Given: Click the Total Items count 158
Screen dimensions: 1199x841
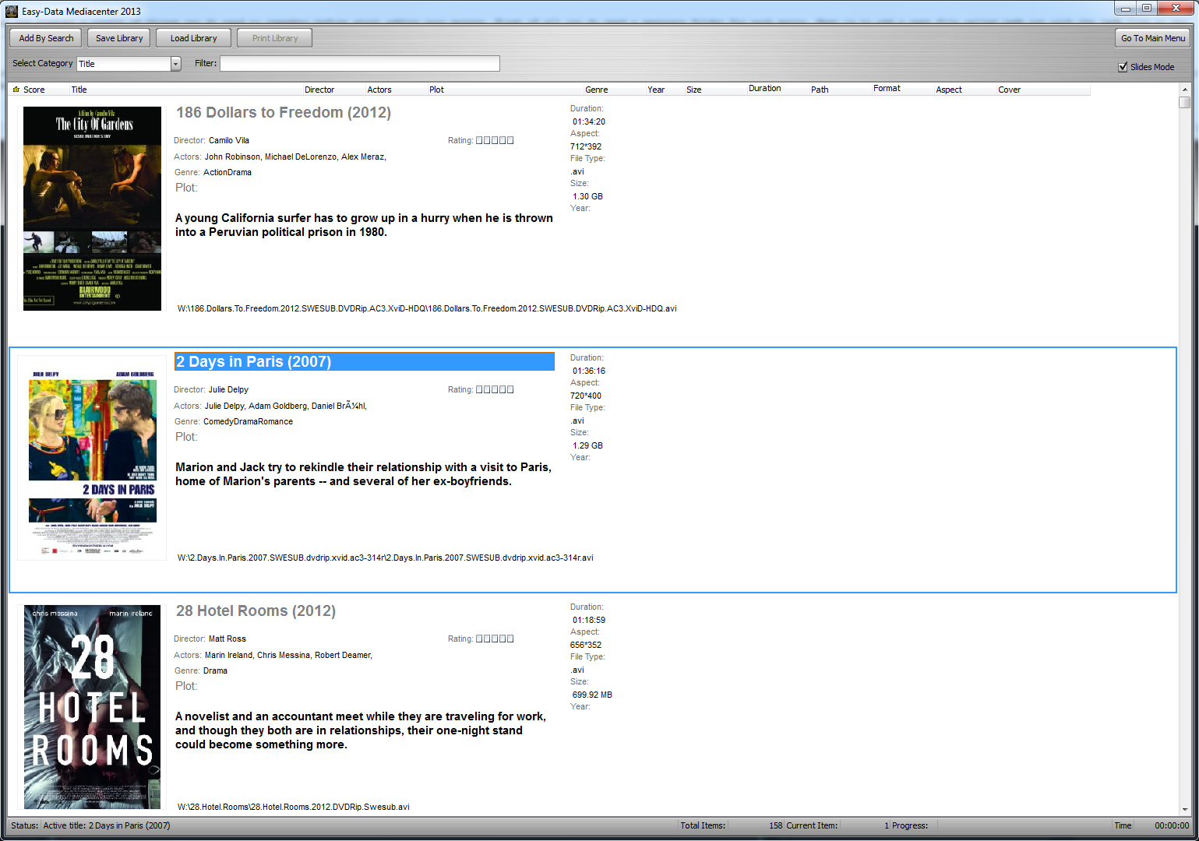Looking at the screenshot, I should tap(776, 825).
